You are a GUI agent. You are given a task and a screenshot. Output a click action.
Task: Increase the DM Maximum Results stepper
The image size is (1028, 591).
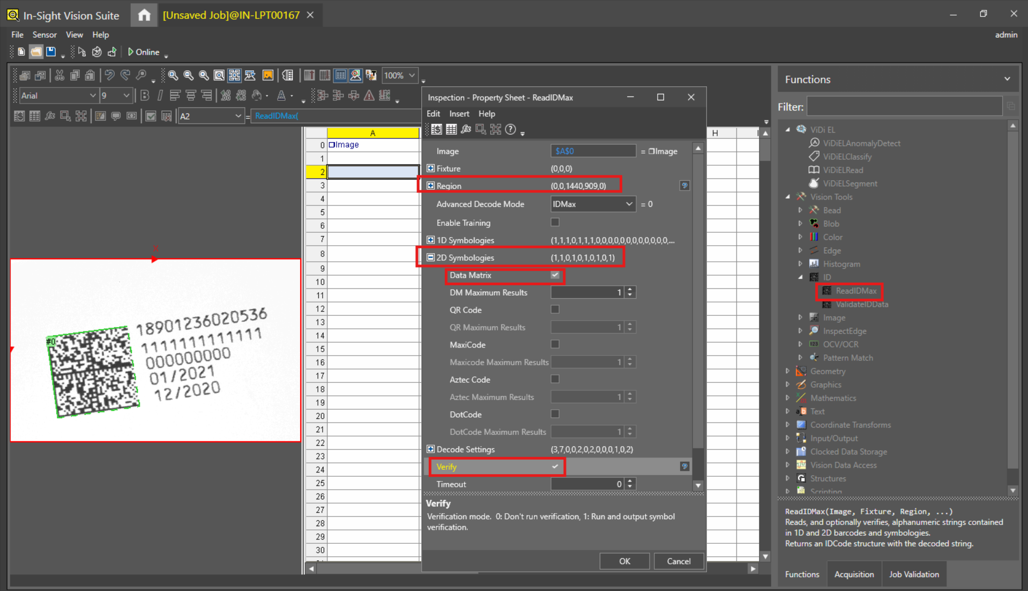point(630,290)
